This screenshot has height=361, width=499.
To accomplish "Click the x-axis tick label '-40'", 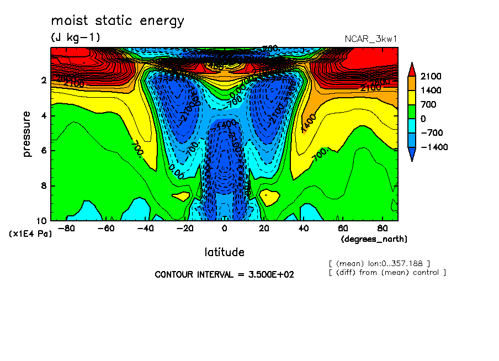I will (x=145, y=229).
